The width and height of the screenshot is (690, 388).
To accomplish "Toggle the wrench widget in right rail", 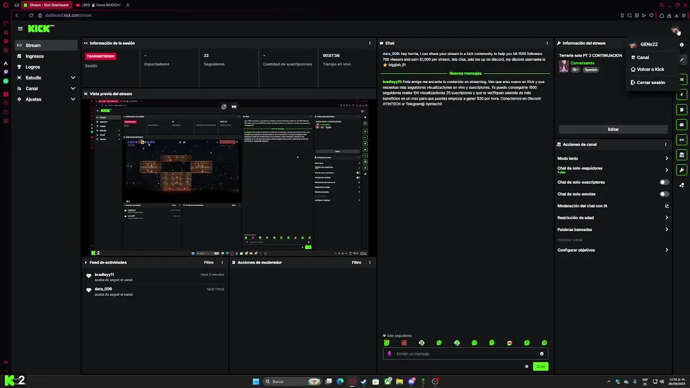I will [682, 170].
